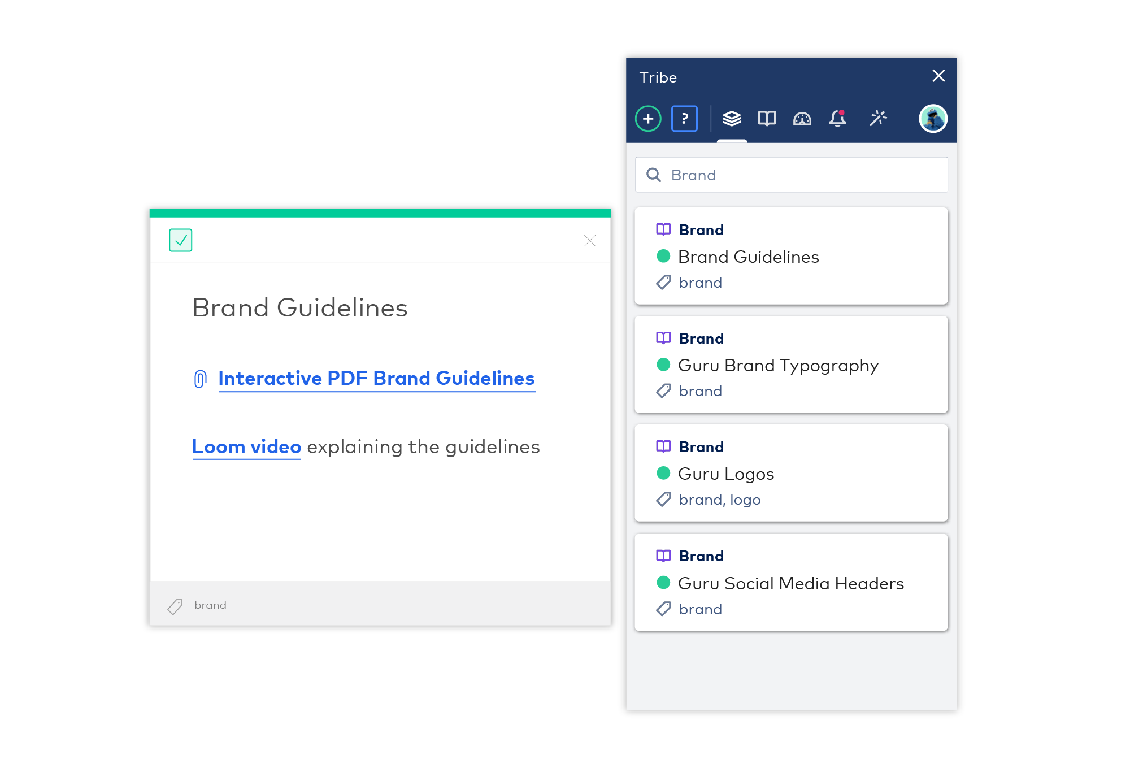
Task: Click green verified dot beside Brand Guidelines
Action: [x=663, y=256]
